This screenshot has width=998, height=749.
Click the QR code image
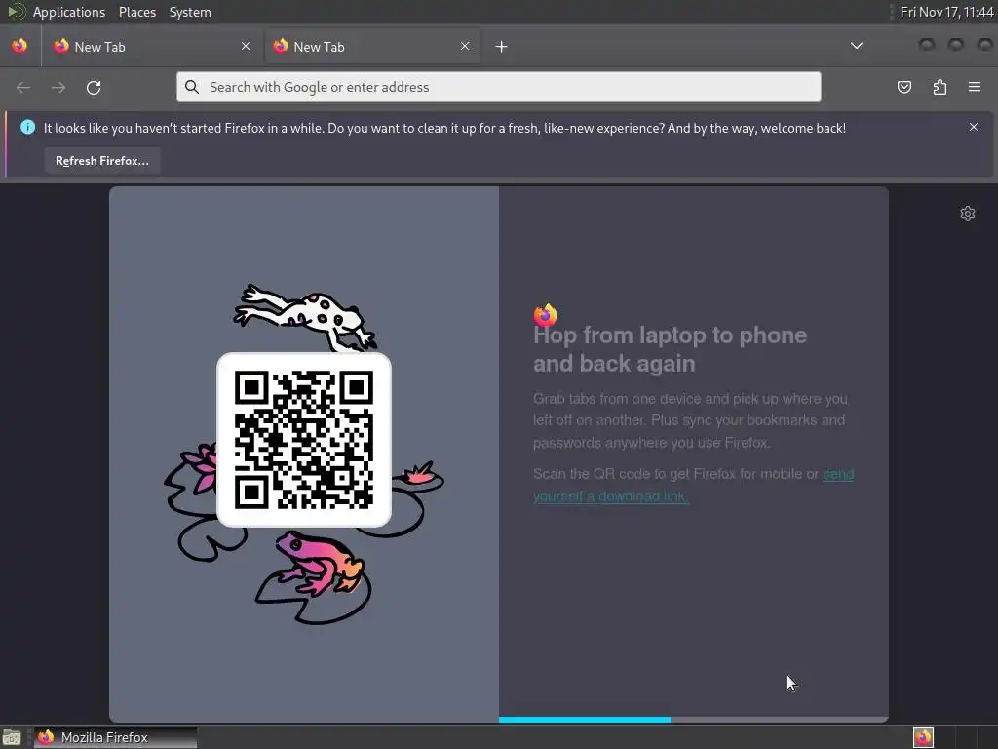pyautogui.click(x=304, y=440)
